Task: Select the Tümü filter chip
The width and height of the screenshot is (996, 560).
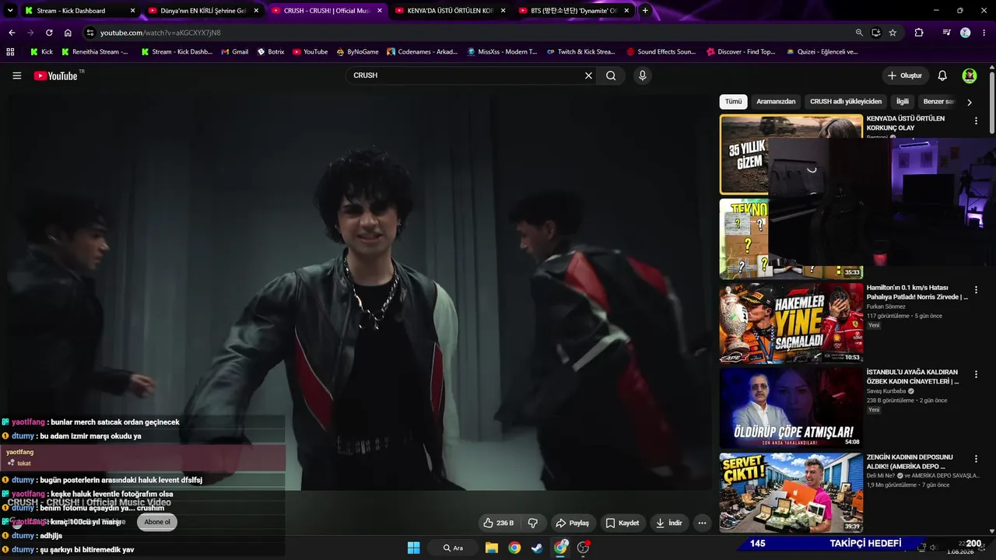Action: point(734,102)
